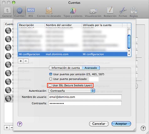Click the plus button under server list
The image size is (149, 134).
tap(21, 61)
